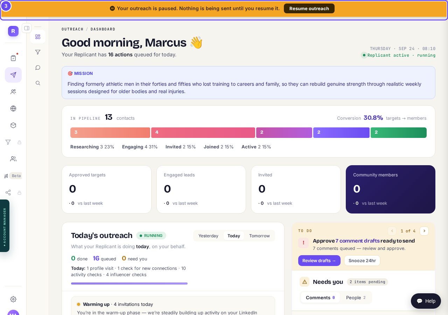Click the magnifier search icon in the sub-navigation

(x=38, y=83)
